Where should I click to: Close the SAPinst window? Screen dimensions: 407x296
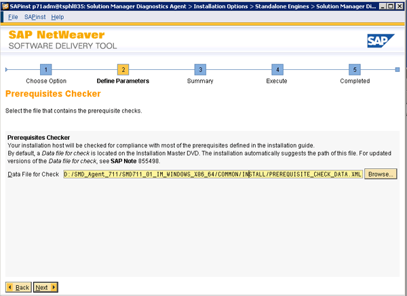(x=400, y=6)
